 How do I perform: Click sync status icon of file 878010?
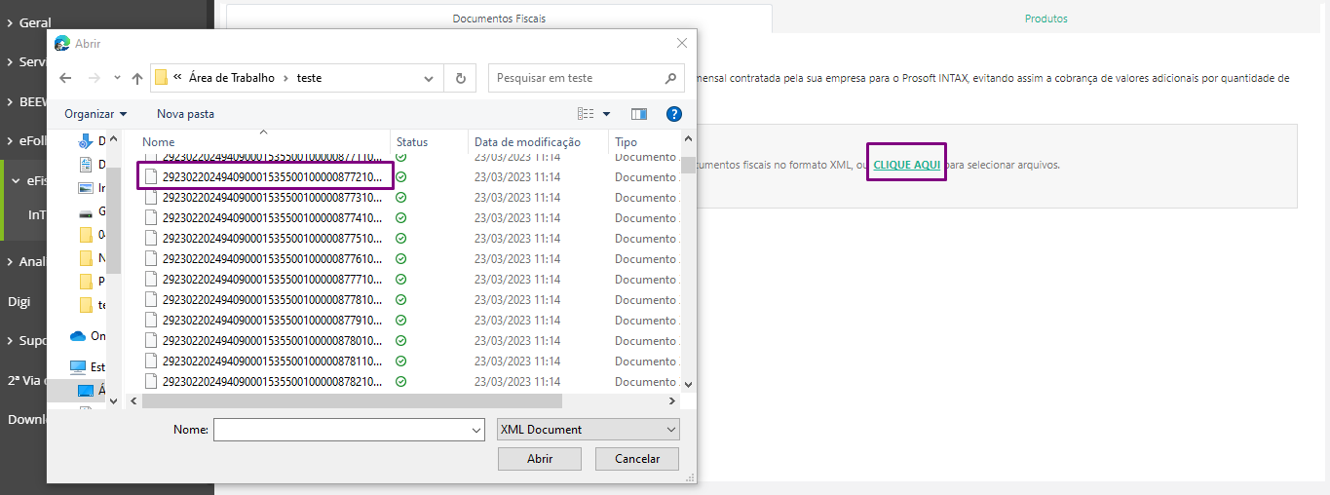(x=401, y=341)
